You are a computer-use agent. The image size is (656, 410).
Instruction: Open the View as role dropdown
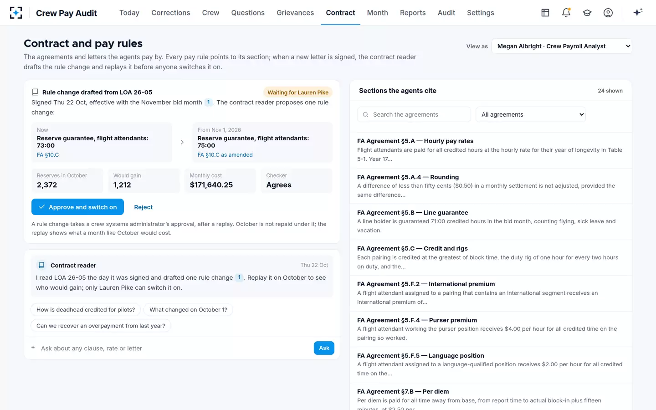(562, 46)
